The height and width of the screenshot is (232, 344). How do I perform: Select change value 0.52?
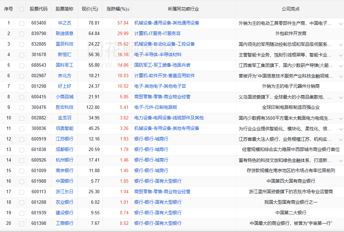(x=124, y=223)
